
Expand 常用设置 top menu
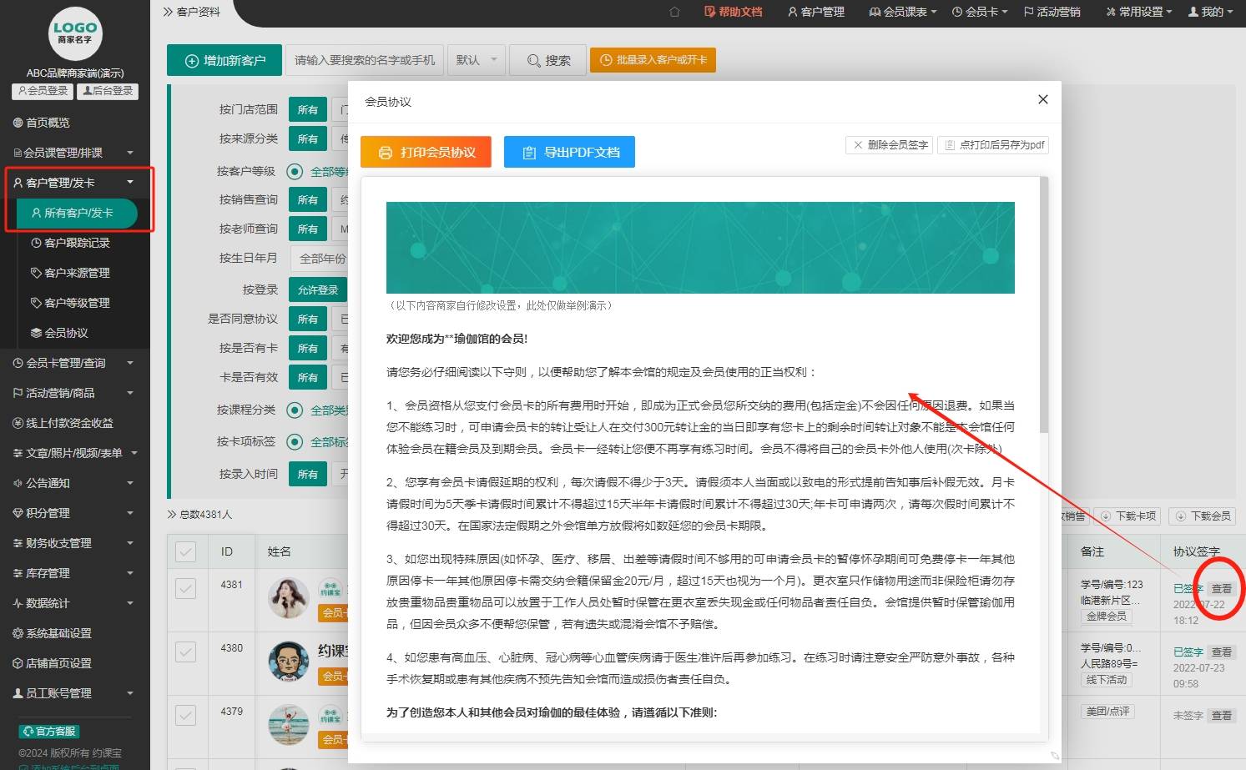tap(1138, 12)
